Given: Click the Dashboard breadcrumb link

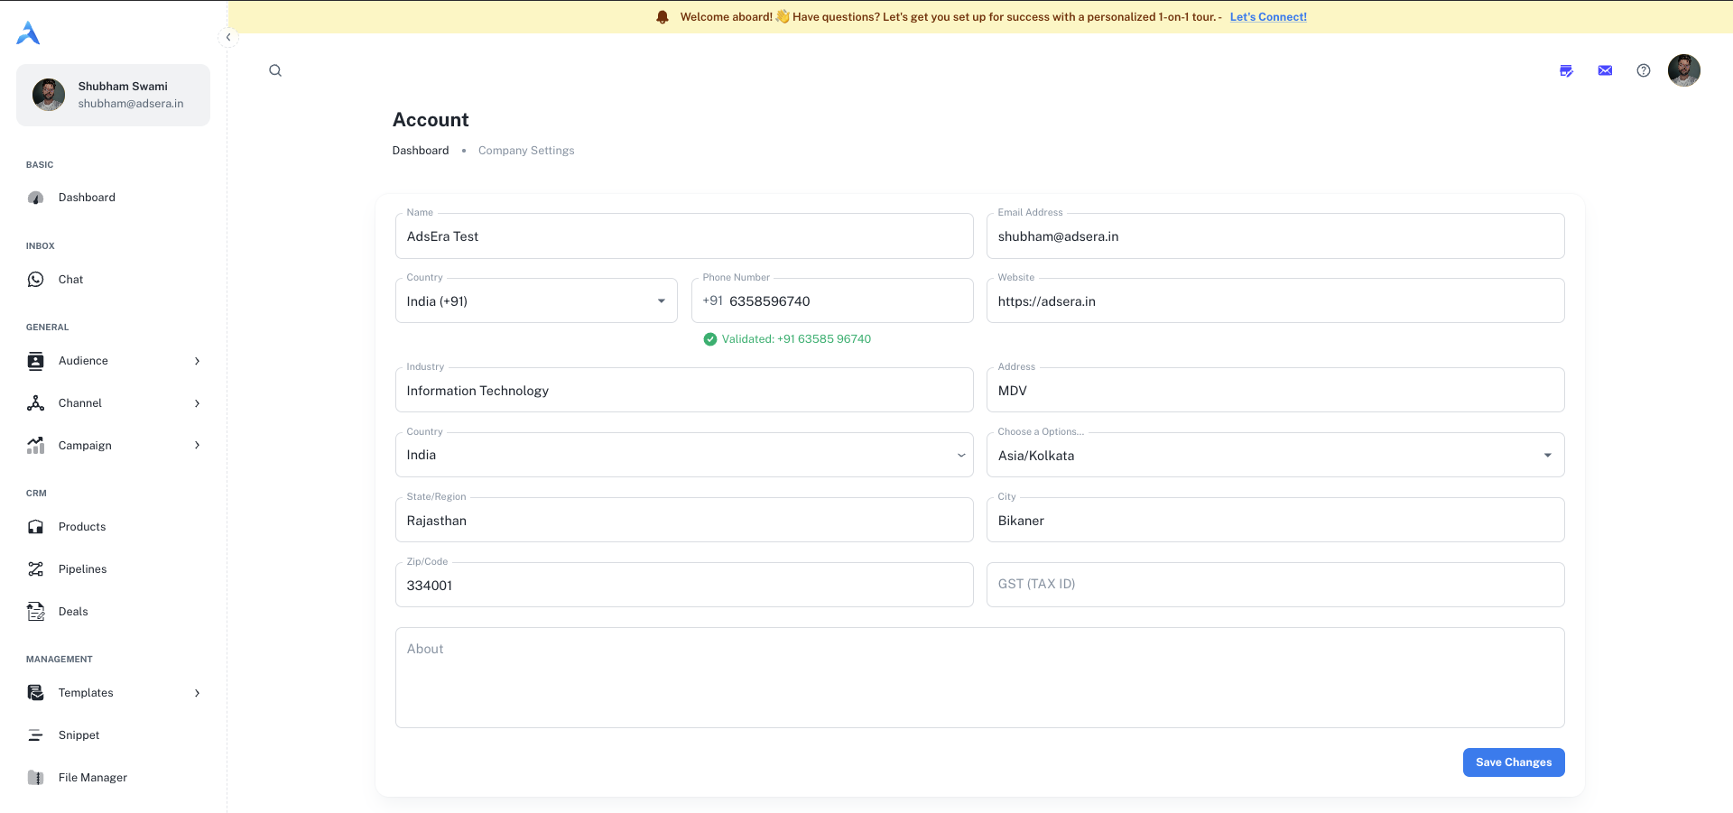Looking at the screenshot, I should tap(420, 151).
